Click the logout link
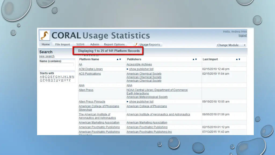The height and width of the screenshot is (155, 275). (x=243, y=35)
